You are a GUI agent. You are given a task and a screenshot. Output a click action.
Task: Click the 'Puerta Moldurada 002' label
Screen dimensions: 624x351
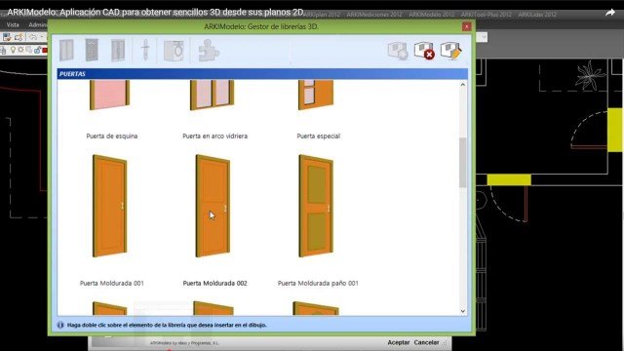[214, 284]
